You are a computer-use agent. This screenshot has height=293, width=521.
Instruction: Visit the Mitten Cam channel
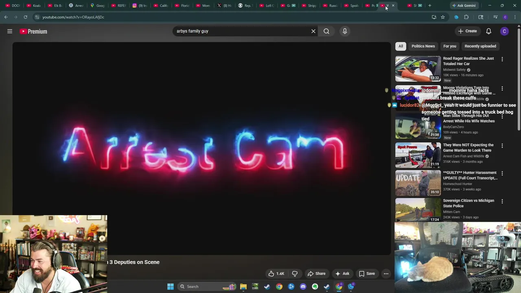[x=451, y=212]
